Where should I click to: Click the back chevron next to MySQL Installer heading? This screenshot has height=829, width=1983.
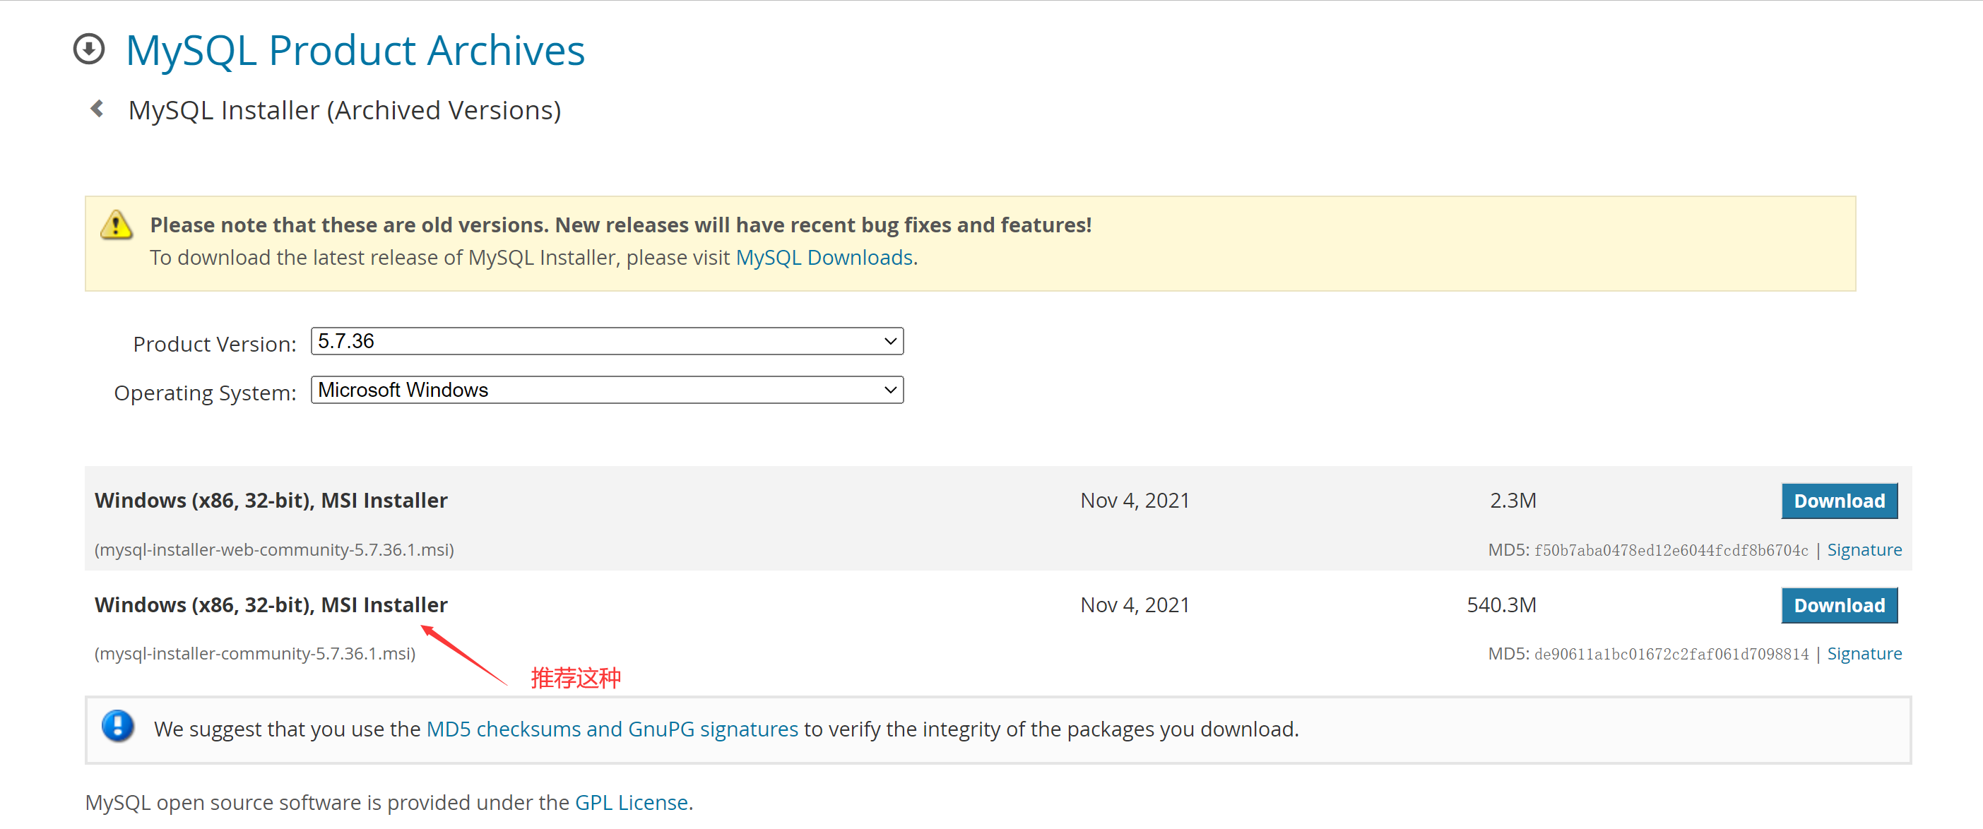[95, 108]
